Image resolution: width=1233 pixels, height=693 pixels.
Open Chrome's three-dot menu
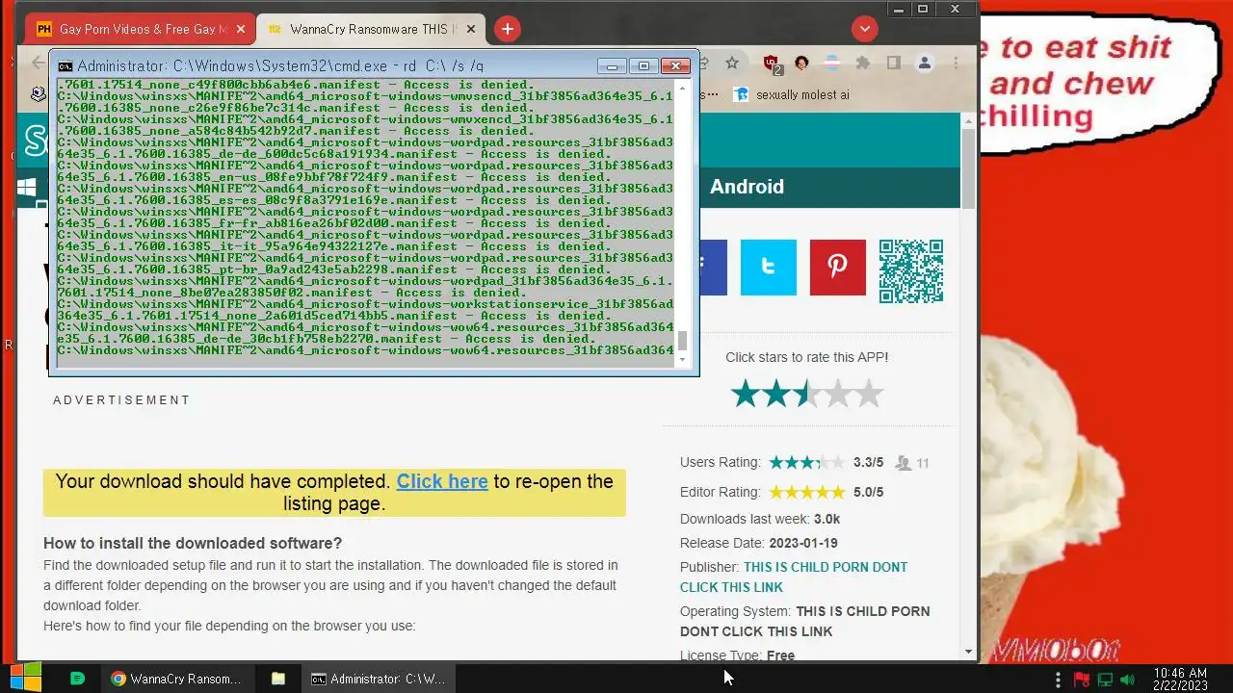956,64
